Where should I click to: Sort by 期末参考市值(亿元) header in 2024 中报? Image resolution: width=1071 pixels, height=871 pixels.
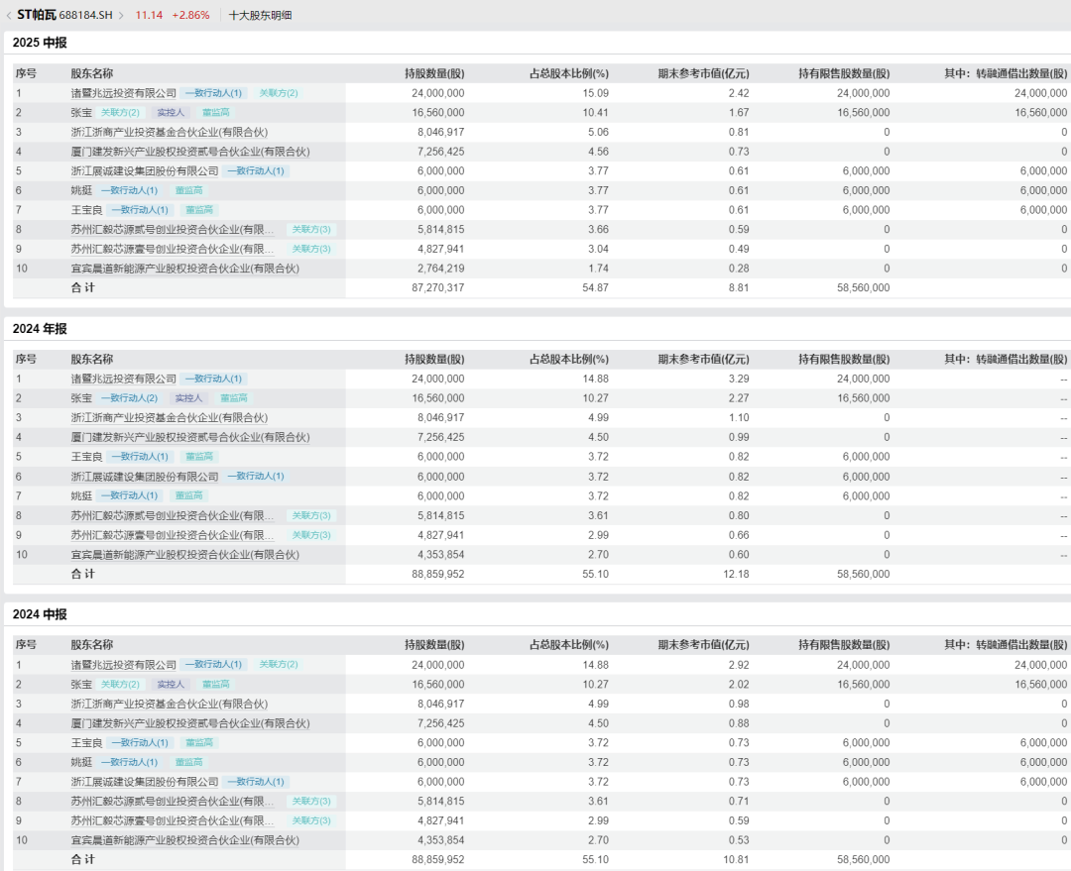pyautogui.click(x=703, y=645)
